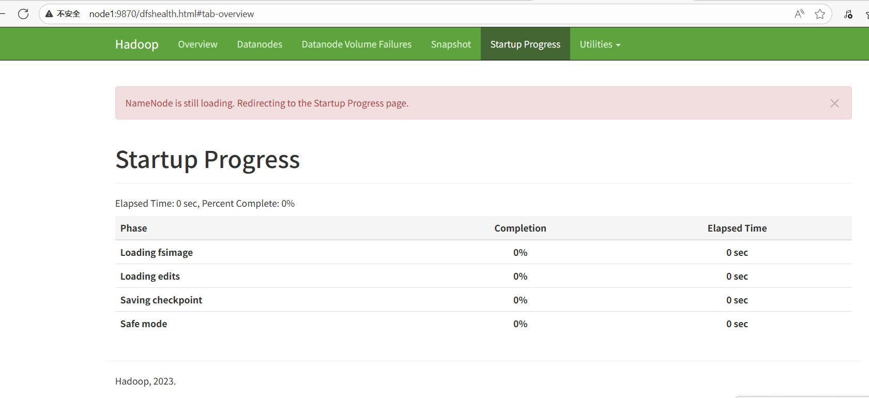
Task: Select the Saving checkpoint phase row label
Action: click(161, 300)
